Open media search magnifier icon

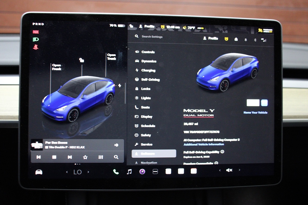tap(116, 157)
